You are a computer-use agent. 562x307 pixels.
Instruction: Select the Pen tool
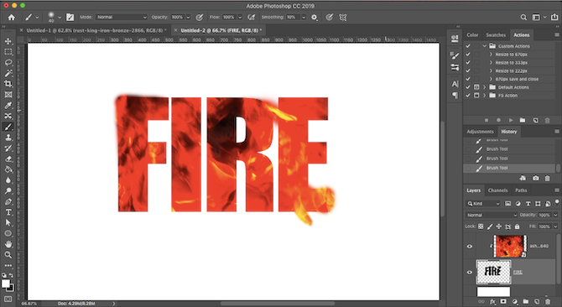pyautogui.click(x=8, y=201)
